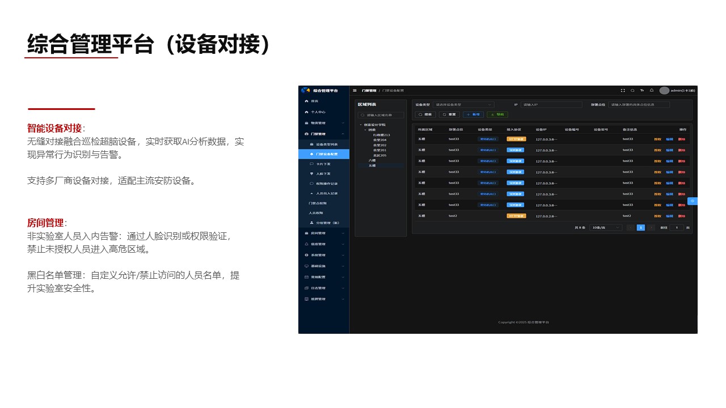Open the 设备类型 selection dropdown
The height and width of the screenshot is (408, 726).
(x=464, y=105)
